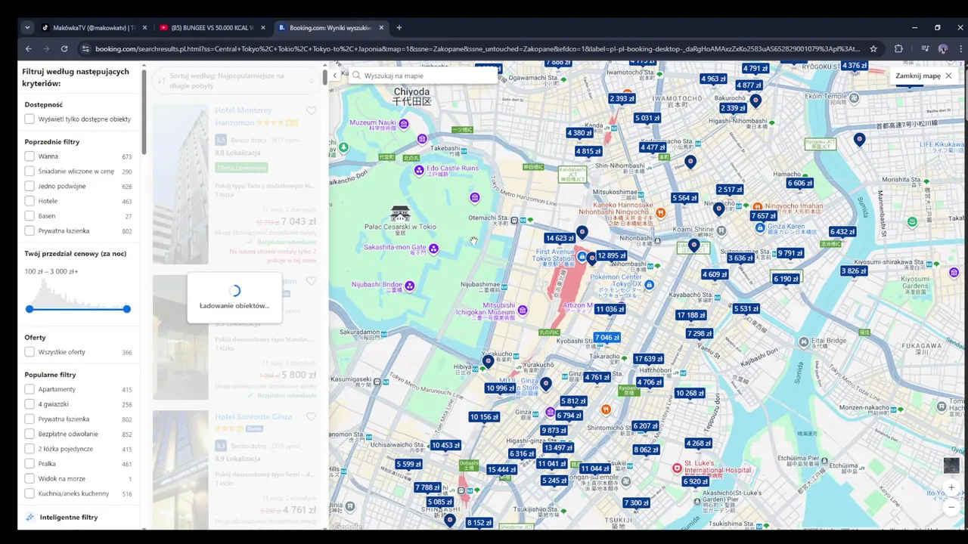Click the browser back arrow
Screen dimensions: 968x544
coord(29,48)
